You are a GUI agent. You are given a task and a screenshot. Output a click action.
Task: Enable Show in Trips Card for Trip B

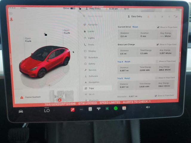click(x=156, y=78)
